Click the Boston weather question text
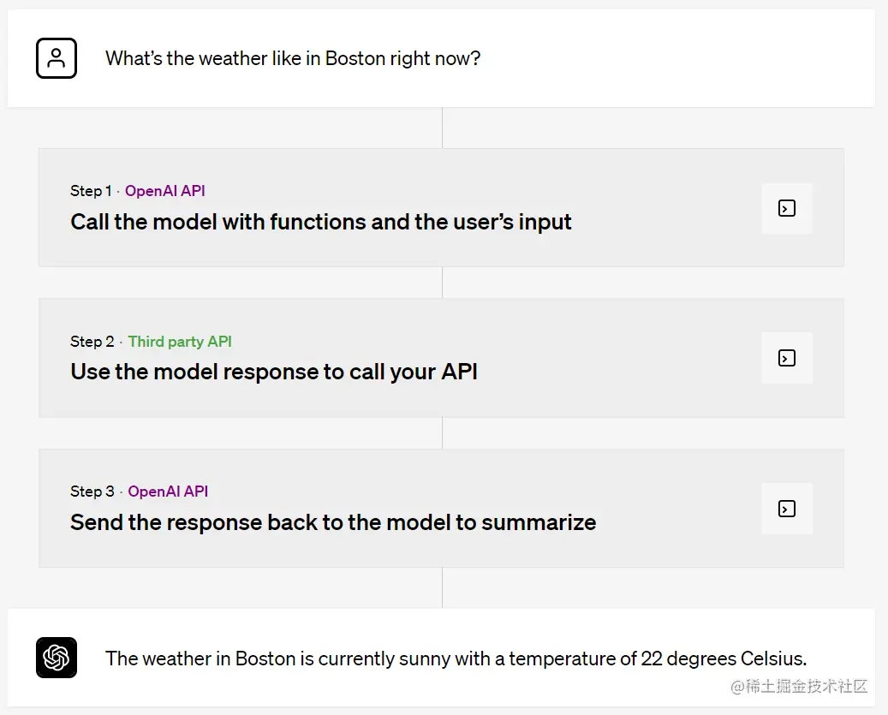This screenshot has height=715, width=888. tap(293, 58)
